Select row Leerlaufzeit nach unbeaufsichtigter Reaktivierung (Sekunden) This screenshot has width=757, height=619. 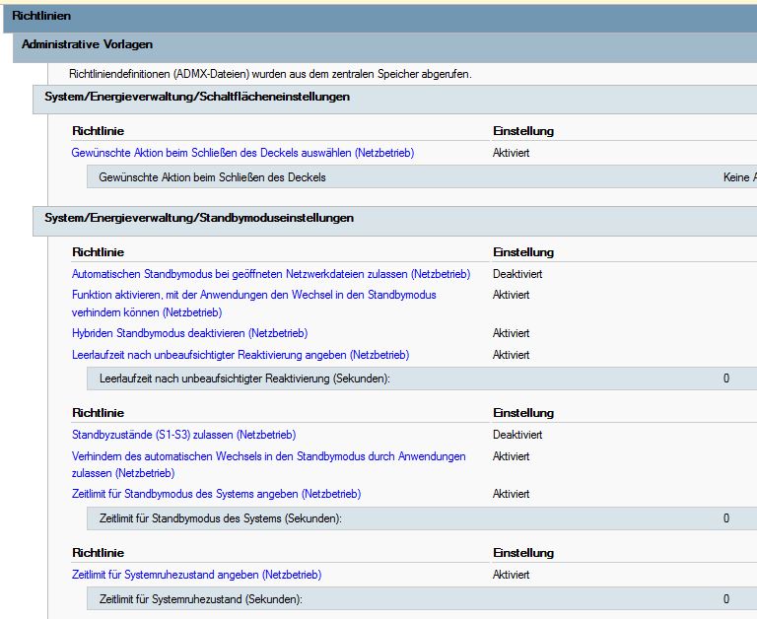(422, 378)
